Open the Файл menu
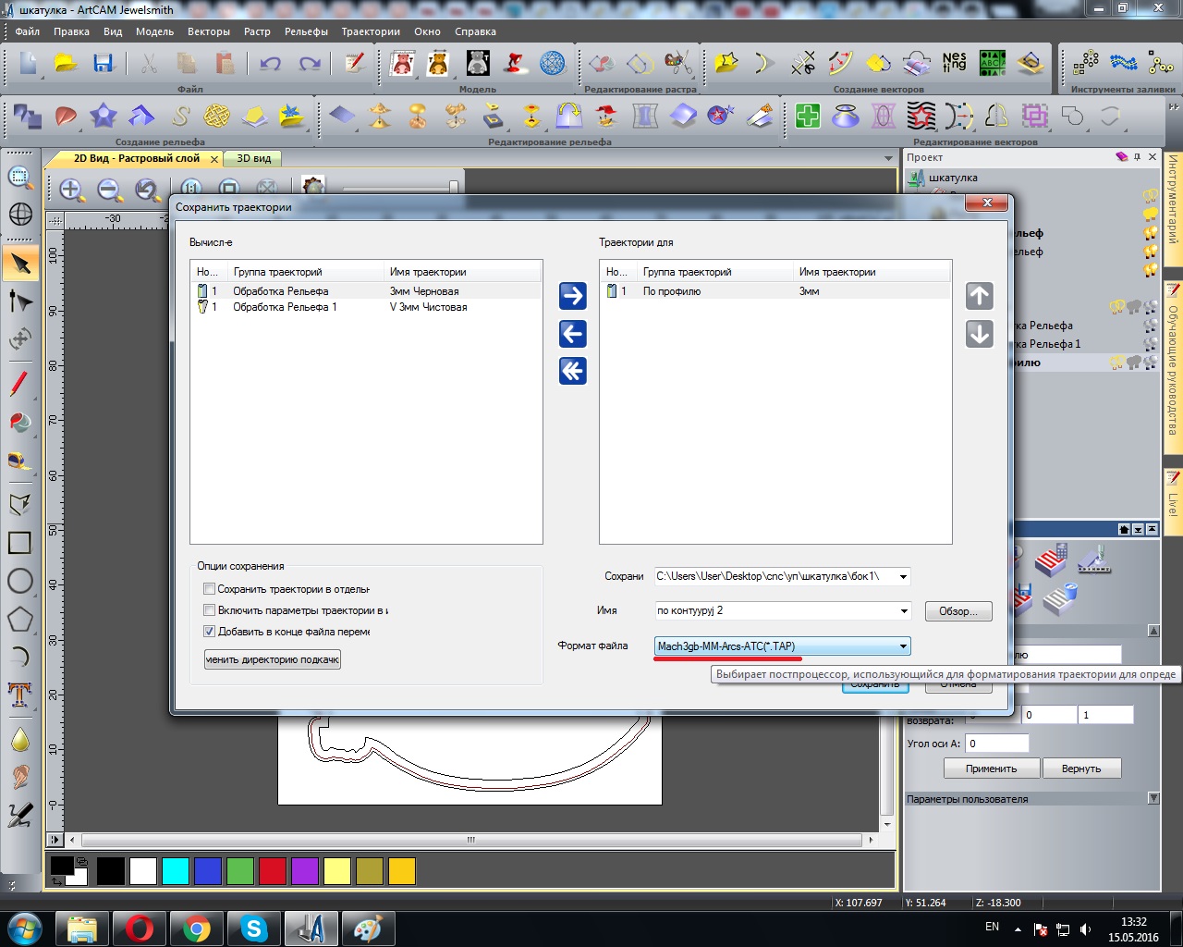The height and width of the screenshot is (947, 1183). (28, 31)
